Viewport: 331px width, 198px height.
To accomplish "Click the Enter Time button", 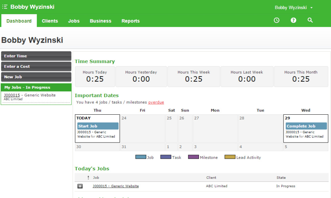I will [x=36, y=56].
